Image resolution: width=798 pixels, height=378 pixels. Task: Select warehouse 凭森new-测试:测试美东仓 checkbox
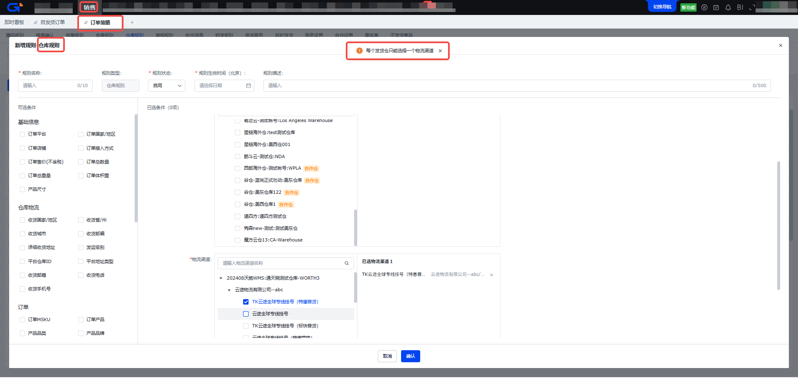pos(237,229)
